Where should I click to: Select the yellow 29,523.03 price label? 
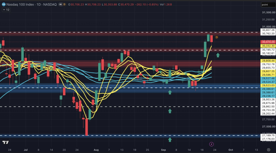tap(268, 85)
